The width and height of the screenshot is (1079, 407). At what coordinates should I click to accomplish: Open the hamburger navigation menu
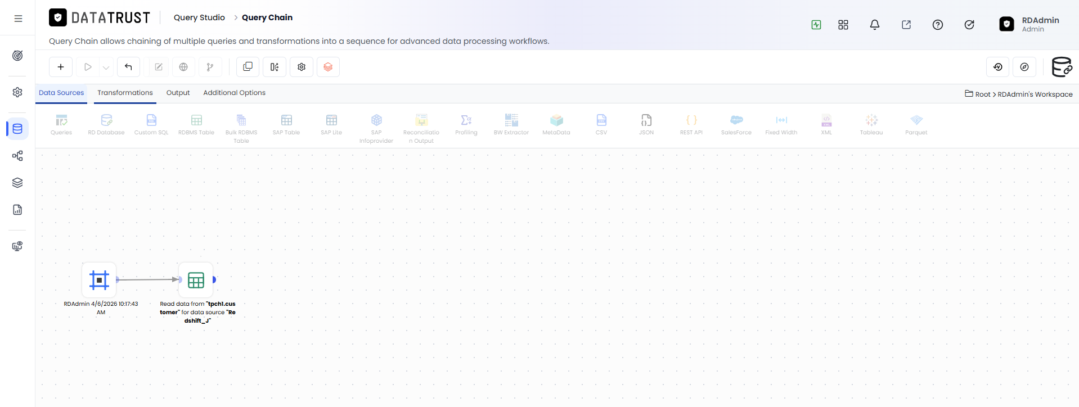(x=18, y=19)
